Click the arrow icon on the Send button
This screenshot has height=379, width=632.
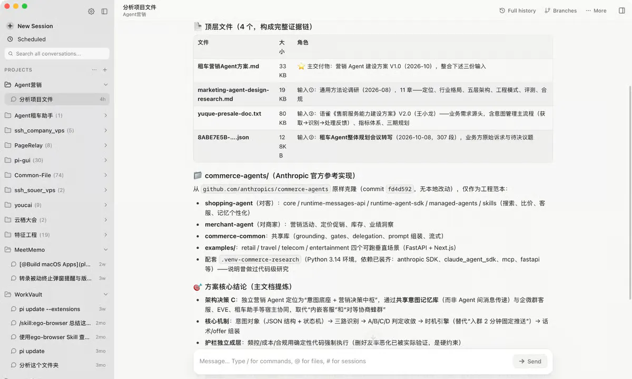pyautogui.click(x=521, y=361)
